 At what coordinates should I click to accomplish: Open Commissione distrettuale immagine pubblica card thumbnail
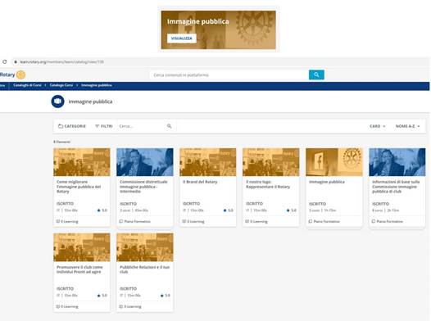[x=145, y=162]
